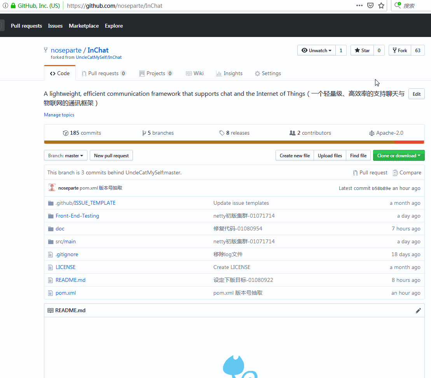
Task: Fork the InChat repository
Action: 400,50
